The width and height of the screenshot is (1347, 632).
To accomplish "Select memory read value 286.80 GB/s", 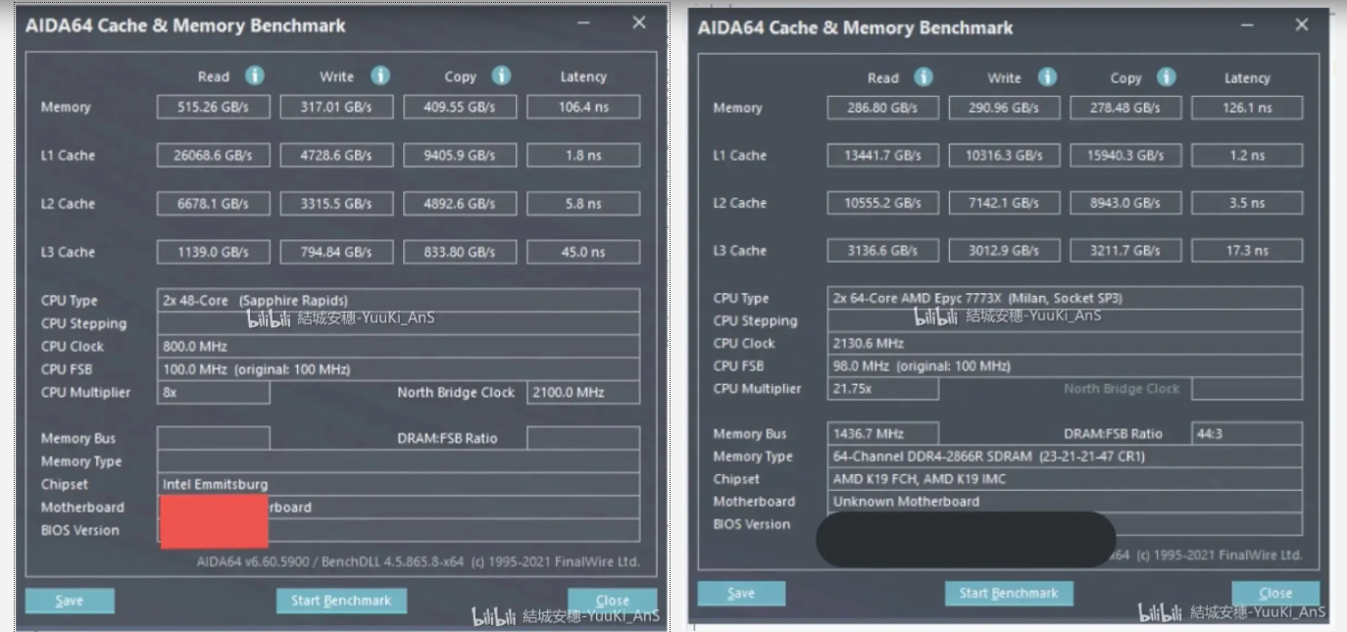I will click(883, 108).
